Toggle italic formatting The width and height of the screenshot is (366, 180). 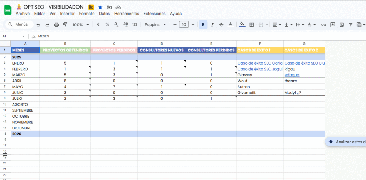212,25
